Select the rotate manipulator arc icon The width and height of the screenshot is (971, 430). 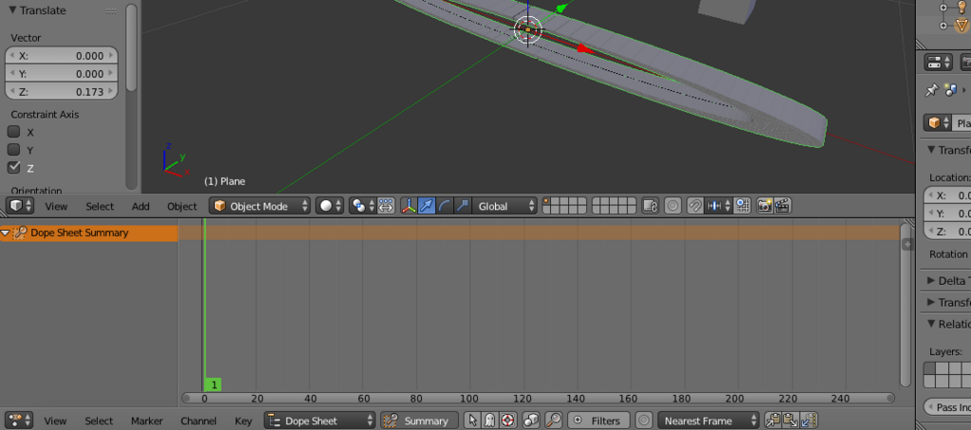445,206
